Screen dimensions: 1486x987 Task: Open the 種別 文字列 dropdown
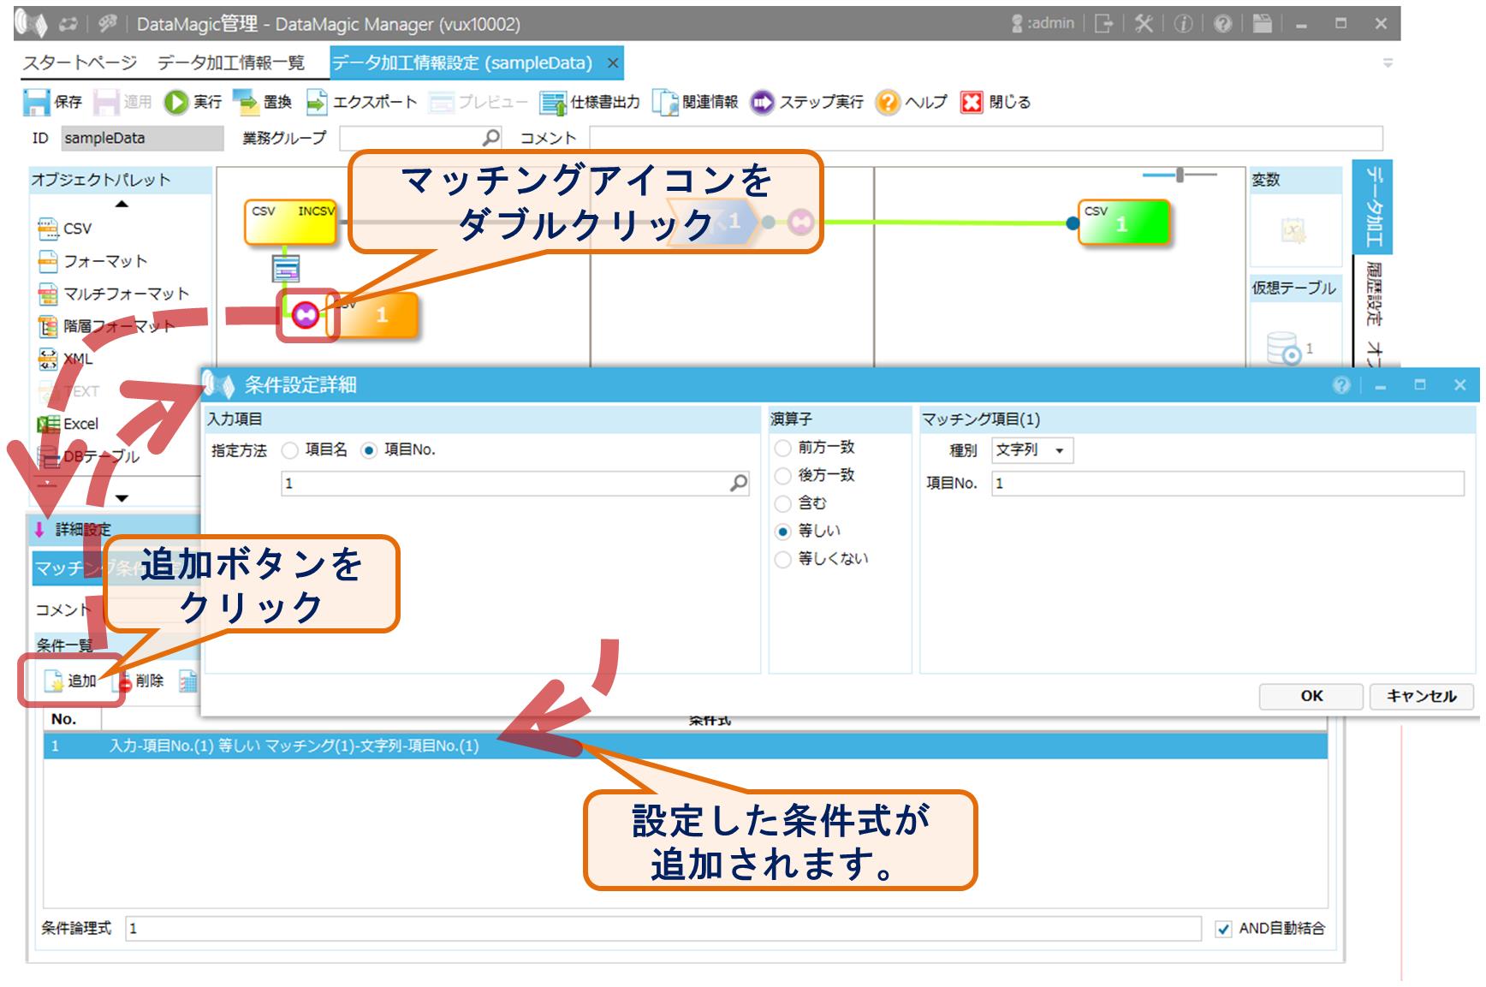tap(1033, 450)
